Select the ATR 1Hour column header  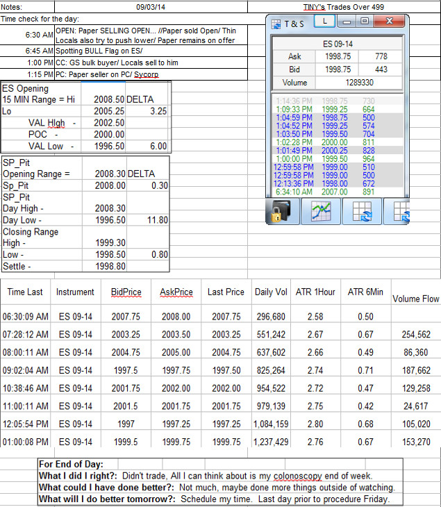(315, 292)
